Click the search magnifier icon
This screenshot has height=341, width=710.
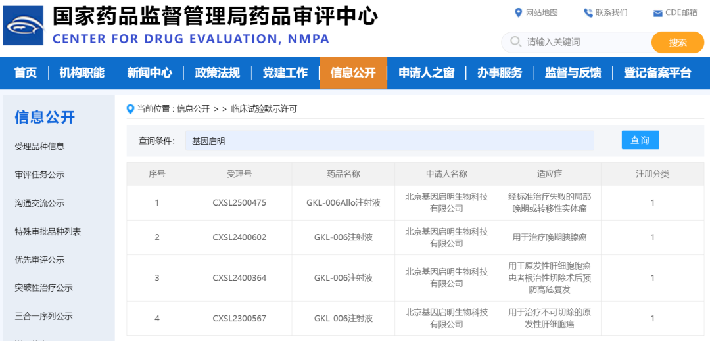pyautogui.click(x=515, y=42)
